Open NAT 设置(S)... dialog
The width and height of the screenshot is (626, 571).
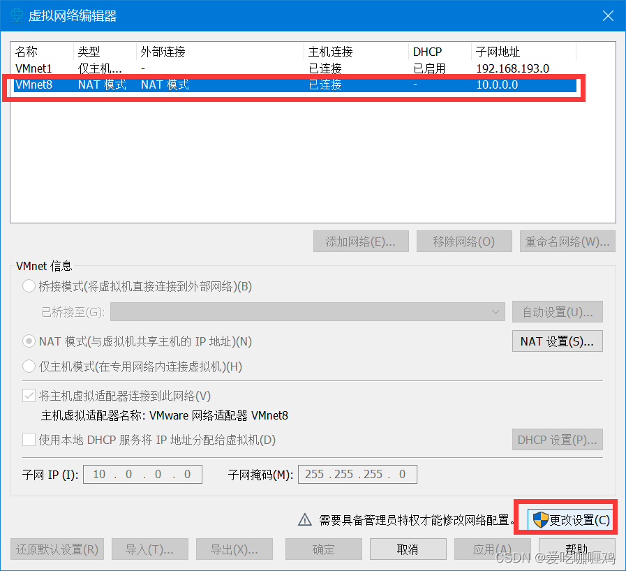(558, 341)
